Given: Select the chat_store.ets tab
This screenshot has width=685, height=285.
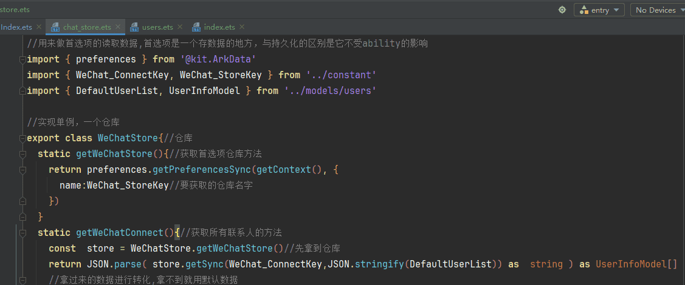Looking at the screenshot, I should click(x=87, y=27).
